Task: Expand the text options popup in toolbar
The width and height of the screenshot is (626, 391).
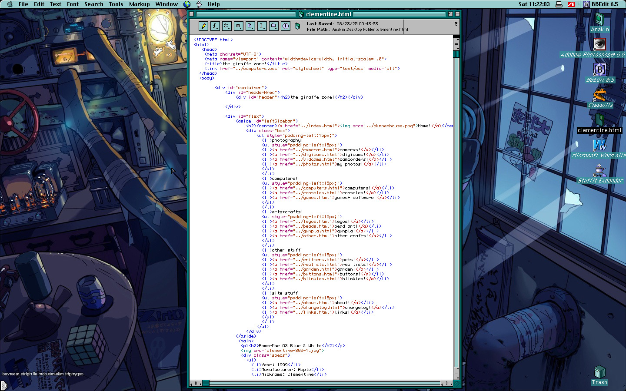Action: pyautogui.click(x=262, y=26)
